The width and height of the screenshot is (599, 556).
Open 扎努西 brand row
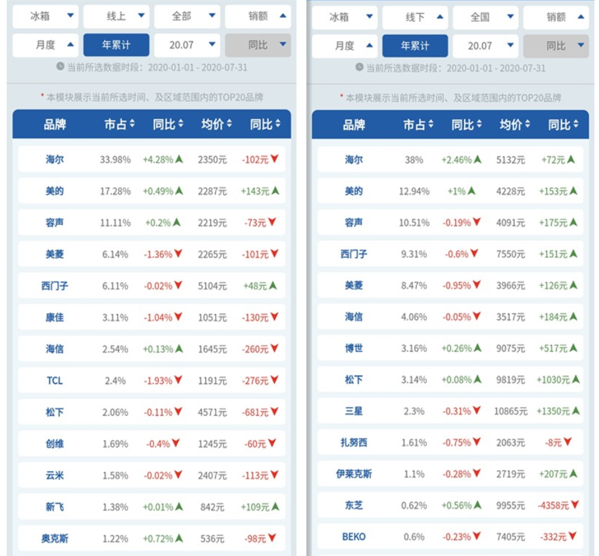(x=450, y=443)
